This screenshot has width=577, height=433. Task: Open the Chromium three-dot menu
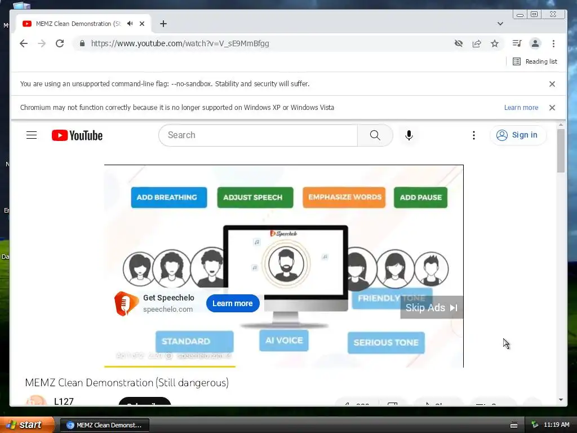click(553, 43)
